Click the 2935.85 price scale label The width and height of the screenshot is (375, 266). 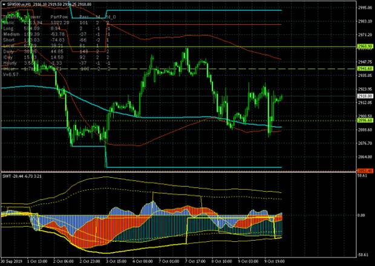(x=365, y=76)
